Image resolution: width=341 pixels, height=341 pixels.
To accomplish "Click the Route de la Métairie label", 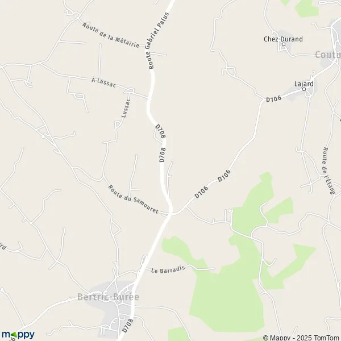I will [111, 35].
